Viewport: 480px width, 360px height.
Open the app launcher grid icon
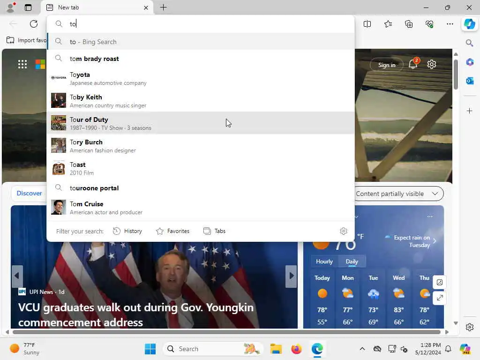tap(22, 64)
